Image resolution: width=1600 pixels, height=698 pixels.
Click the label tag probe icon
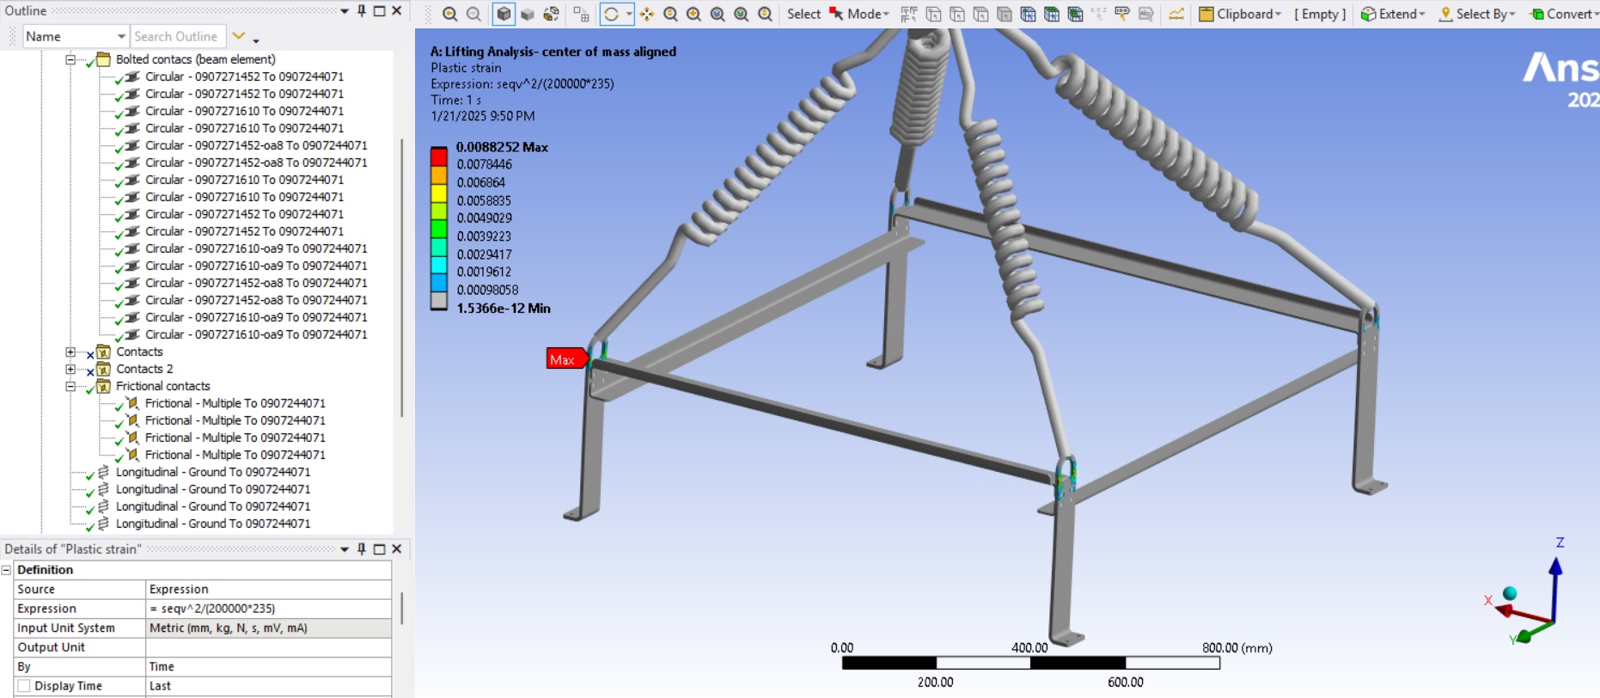1122,14
